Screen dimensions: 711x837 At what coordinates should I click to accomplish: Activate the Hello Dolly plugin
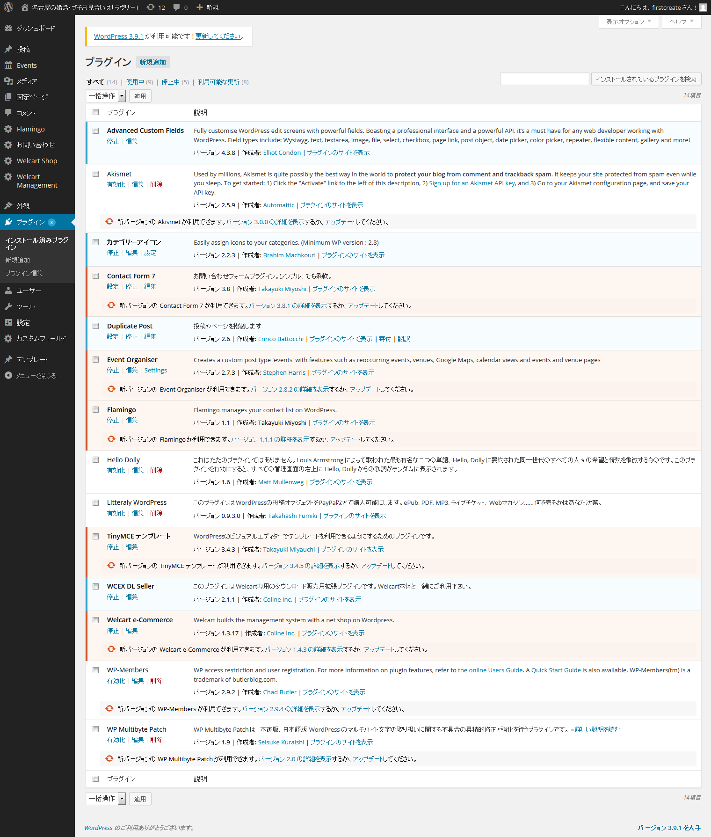pos(116,470)
